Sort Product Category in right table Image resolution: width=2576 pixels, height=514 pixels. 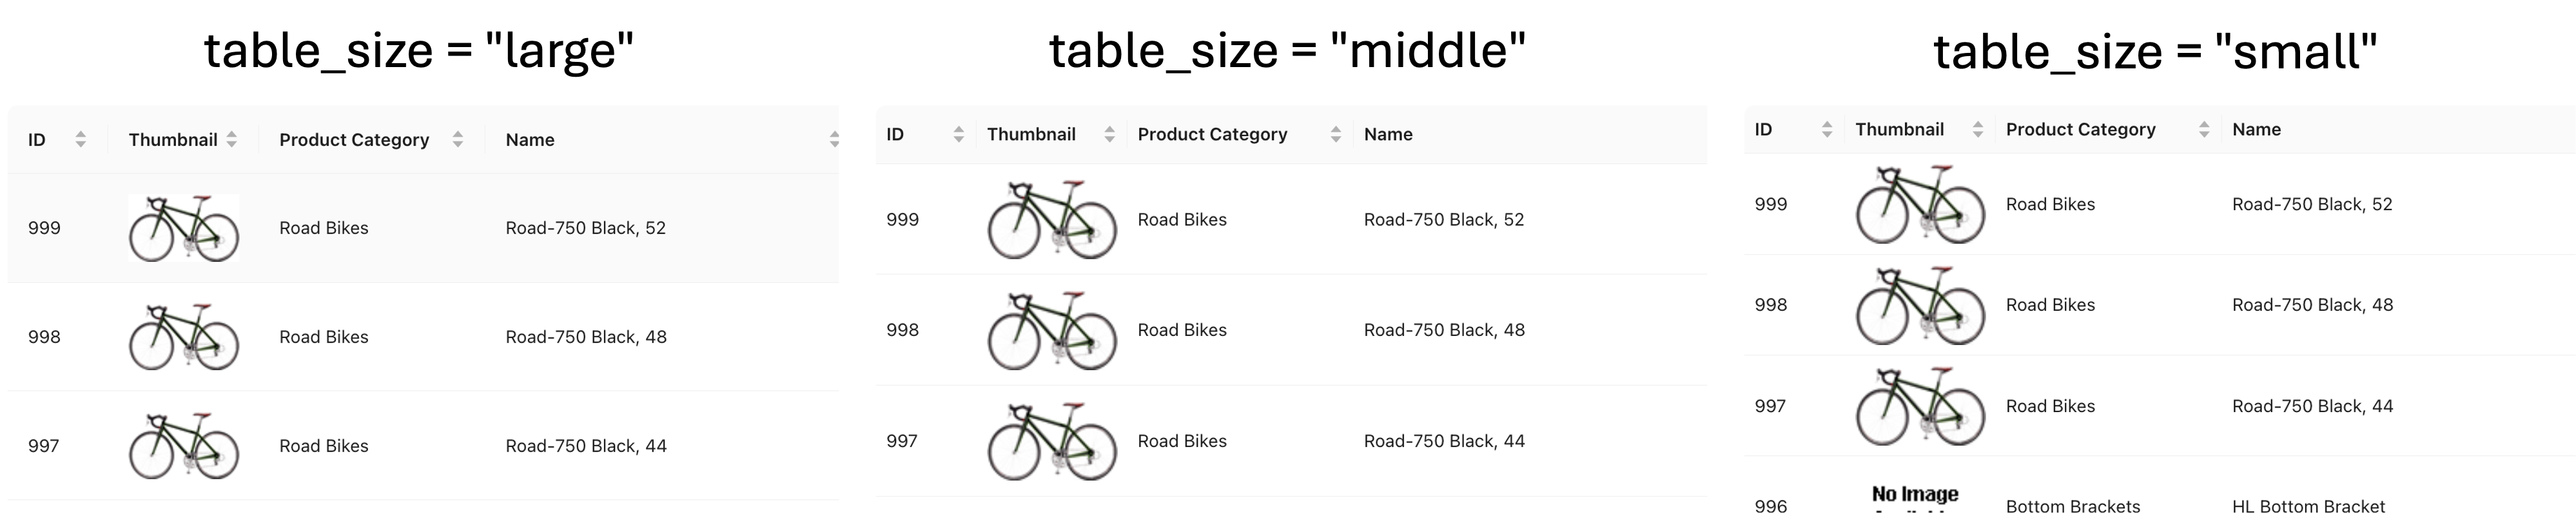2204,129
